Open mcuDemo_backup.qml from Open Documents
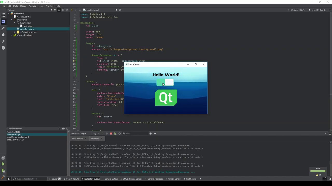332x186 pixels. pos(18,137)
